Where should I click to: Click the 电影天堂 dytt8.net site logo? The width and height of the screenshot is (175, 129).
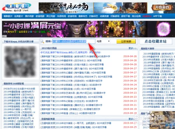[x=16, y=7]
